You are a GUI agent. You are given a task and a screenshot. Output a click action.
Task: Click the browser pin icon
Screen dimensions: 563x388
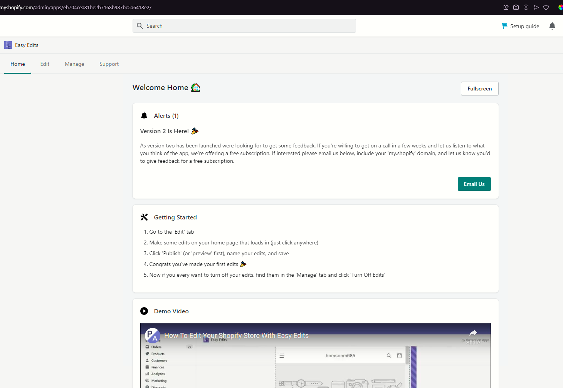pos(506,7)
